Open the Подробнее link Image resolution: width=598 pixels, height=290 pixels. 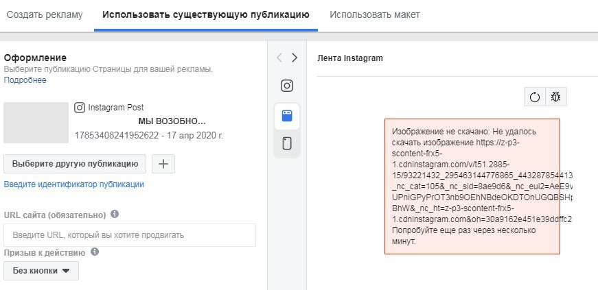point(25,80)
